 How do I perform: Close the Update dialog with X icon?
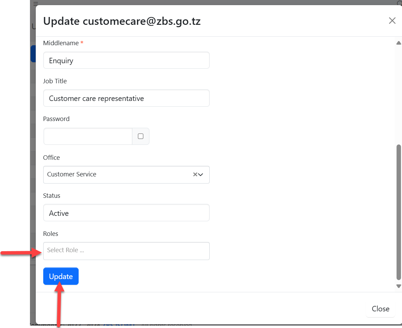pos(392,21)
